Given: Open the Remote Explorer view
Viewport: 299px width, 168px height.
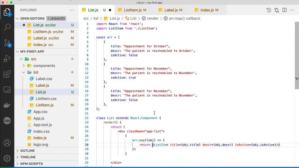Looking at the screenshot, I should click(x=7, y=90).
